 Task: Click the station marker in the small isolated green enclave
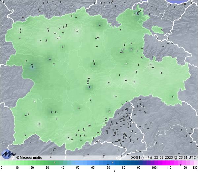162,30
